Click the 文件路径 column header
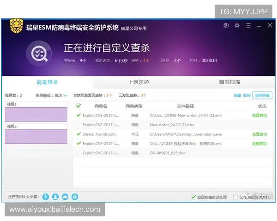 pyautogui.click(x=185, y=106)
